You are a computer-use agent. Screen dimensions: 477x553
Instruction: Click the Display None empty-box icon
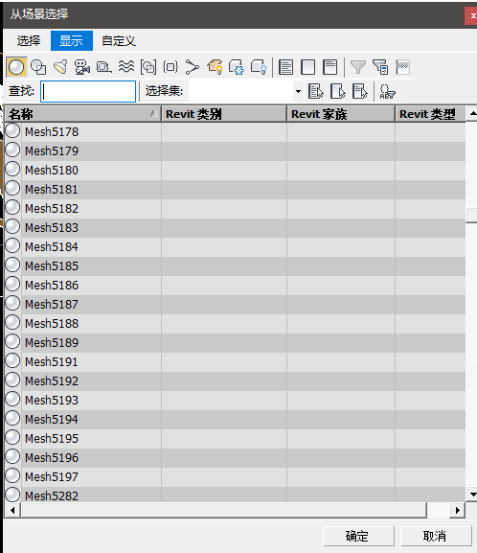click(x=308, y=67)
